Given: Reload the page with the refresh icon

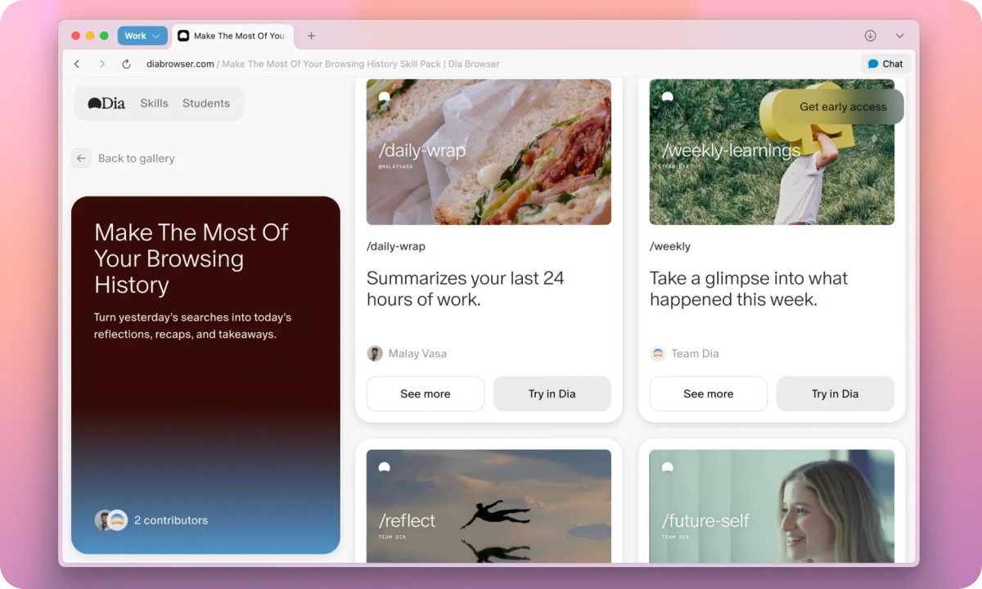Looking at the screenshot, I should 126,64.
